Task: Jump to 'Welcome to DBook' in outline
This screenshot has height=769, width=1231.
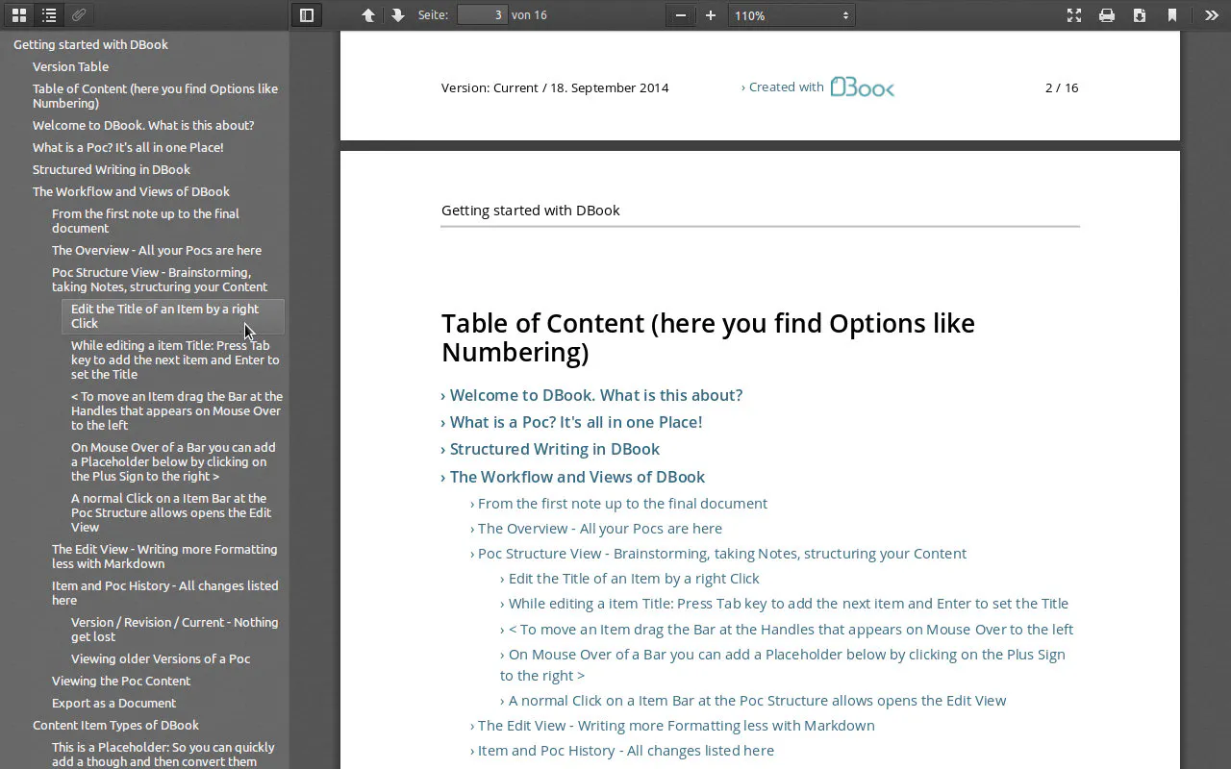Action: click(x=143, y=125)
